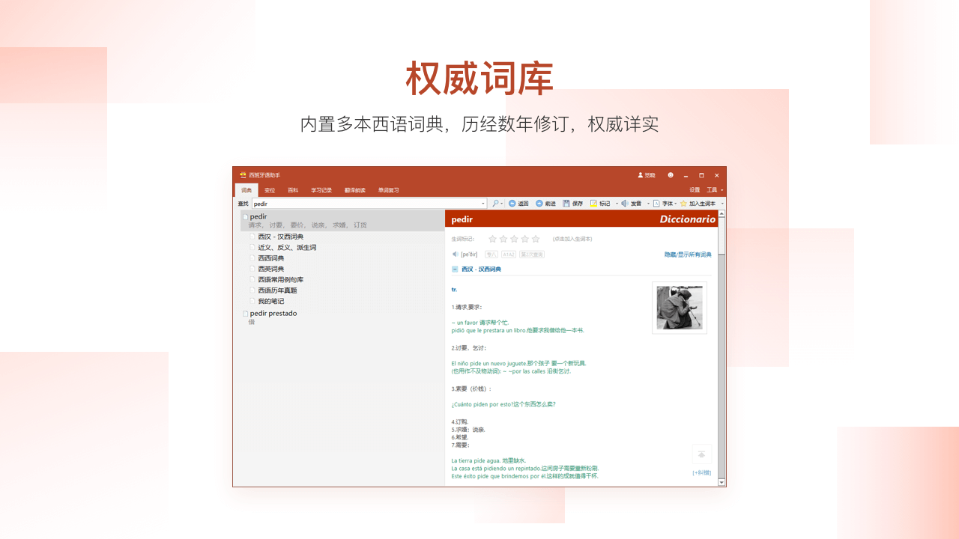Click the 返回 (Back) navigation icon
959x539 pixels.
(x=512, y=203)
